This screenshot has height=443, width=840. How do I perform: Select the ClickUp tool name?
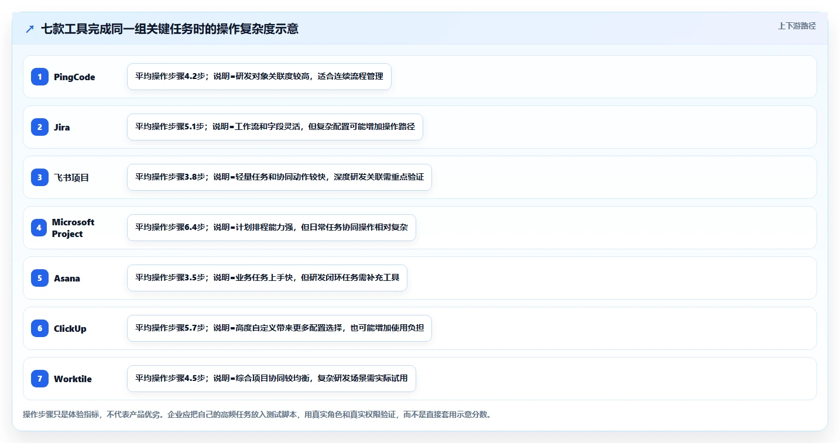(70, 329)
